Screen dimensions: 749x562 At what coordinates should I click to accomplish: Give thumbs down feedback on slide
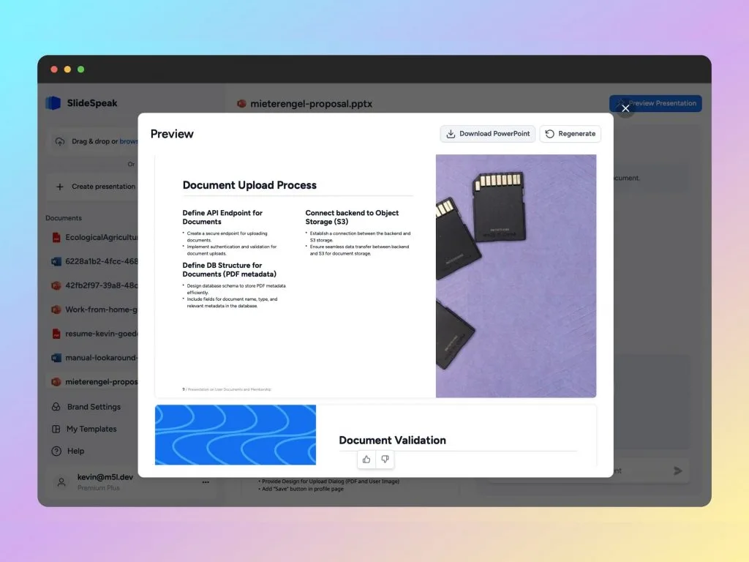point(385,460)
